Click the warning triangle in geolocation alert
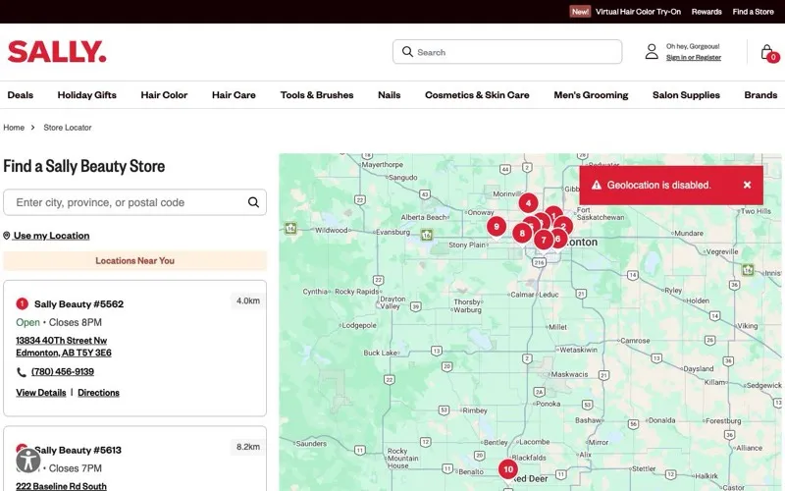The height and width of the screenshot is (491, 785). click(597, 185)
